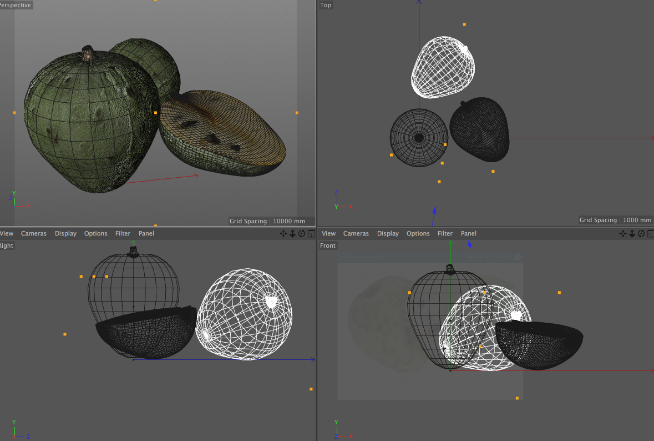This screenshot has width=654, height=441.
Task: Open the Cameras menu in the Right viewport
Action: (x=34, y=234)
